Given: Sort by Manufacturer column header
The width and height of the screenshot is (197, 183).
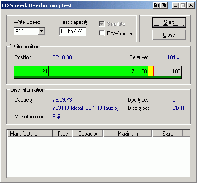Looking at the screenshot, I should [x=29, y=134].
